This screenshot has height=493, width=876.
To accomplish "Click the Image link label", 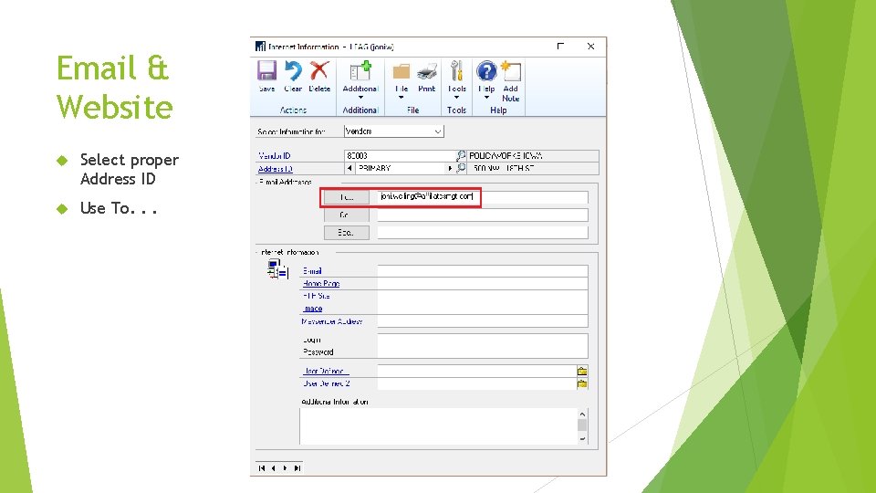I will (312, 308).
